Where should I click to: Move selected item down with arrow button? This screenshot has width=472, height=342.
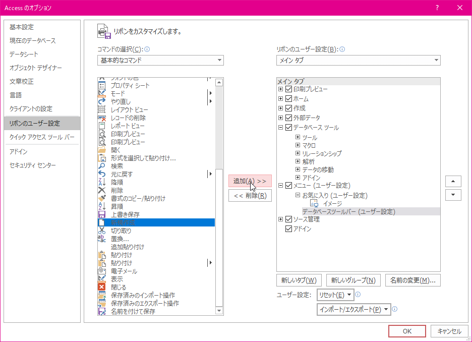coord(453,195)
